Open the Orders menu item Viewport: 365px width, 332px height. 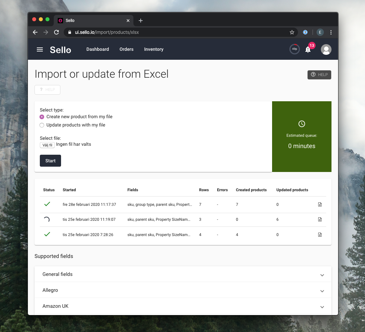tap(126, 49)
